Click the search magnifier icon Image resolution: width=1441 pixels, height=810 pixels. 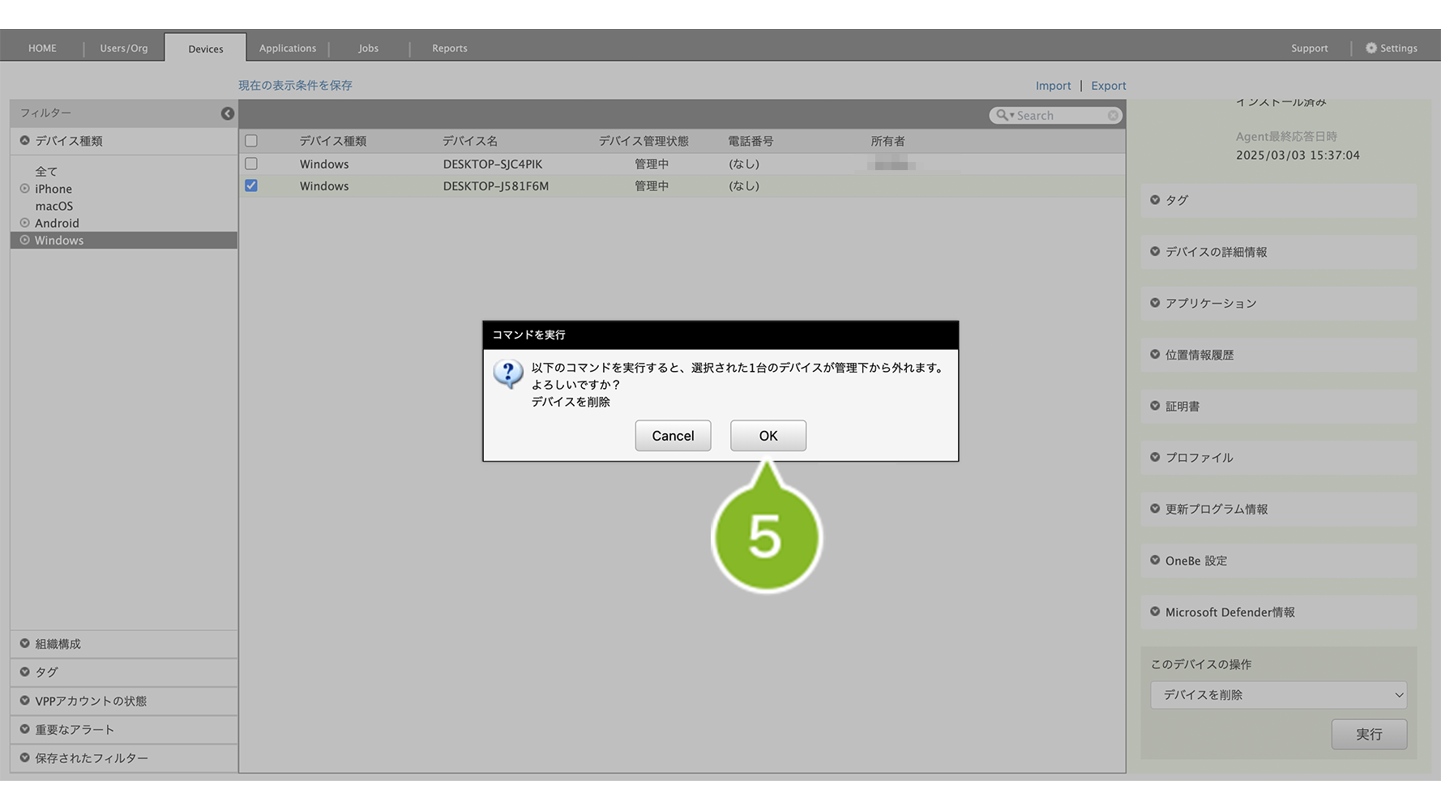1003,116
